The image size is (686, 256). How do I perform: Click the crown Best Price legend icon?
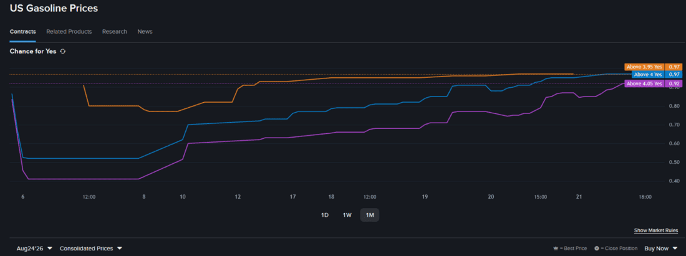tap(556, 249)
